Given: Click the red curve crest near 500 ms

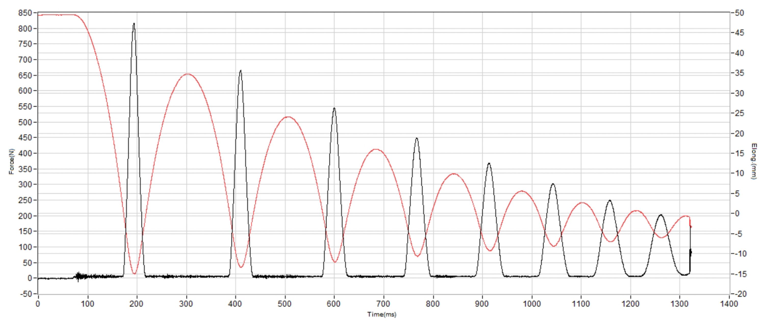Looking at the screenshot, I should coord(288,117).
